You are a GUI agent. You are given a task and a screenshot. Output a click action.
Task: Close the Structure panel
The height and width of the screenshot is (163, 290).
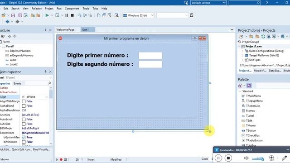click(x=50, y=30)
